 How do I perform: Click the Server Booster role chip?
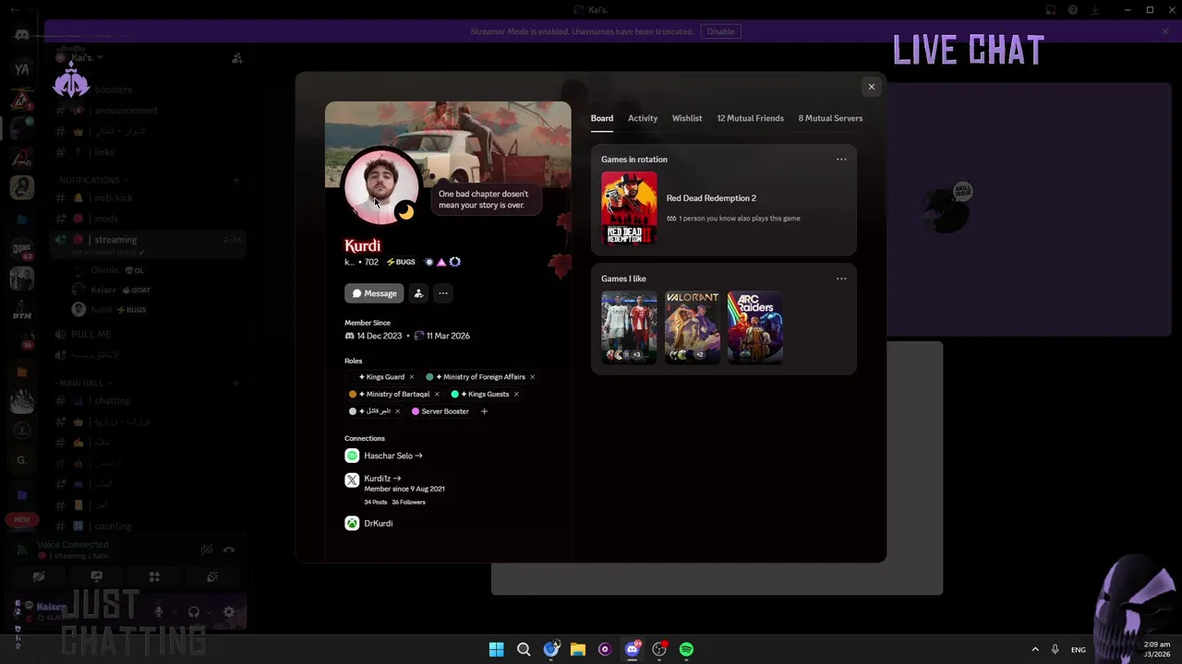(x=441, y=411)
